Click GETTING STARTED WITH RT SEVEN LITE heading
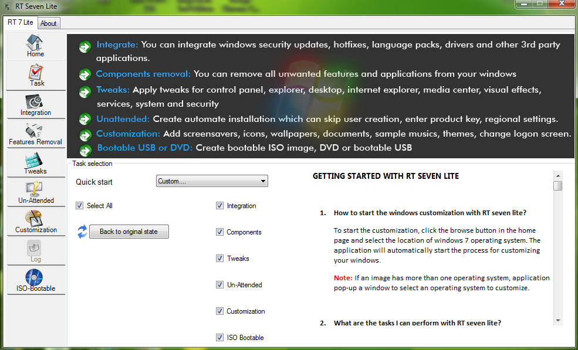Screen dimensions: 578x350 pos(386,176)
